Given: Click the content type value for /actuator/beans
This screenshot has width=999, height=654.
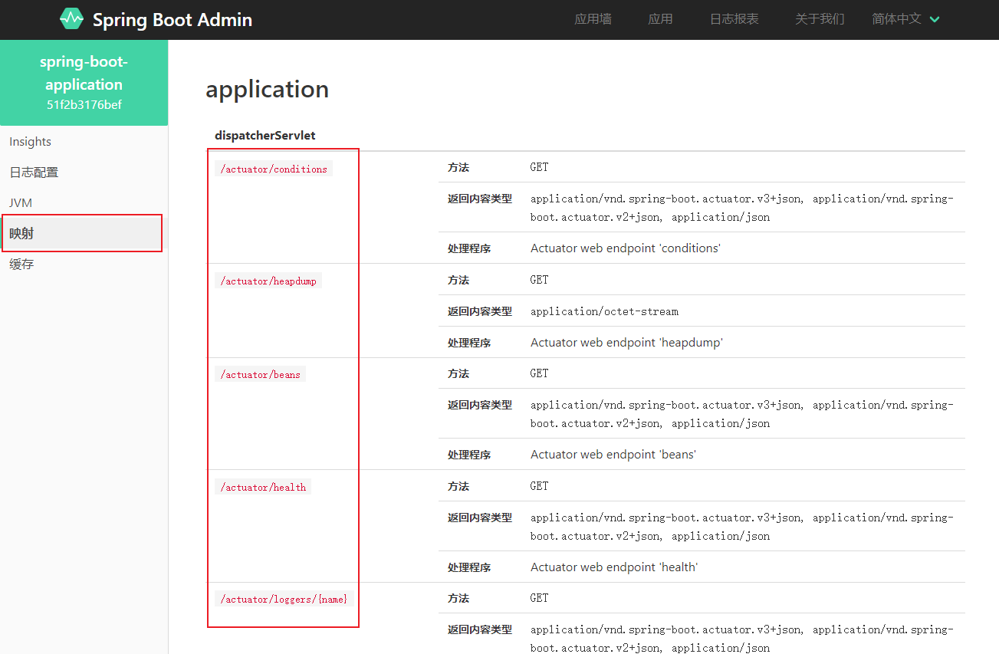Looking at the screenshot, I should 742,414.
